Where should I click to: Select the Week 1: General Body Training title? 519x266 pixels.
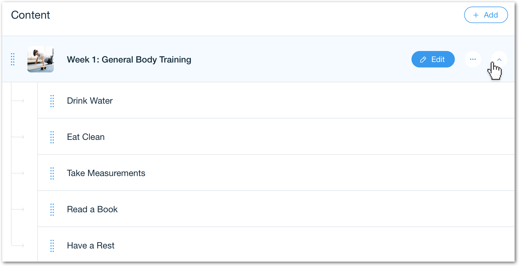[x=129, y=60]
